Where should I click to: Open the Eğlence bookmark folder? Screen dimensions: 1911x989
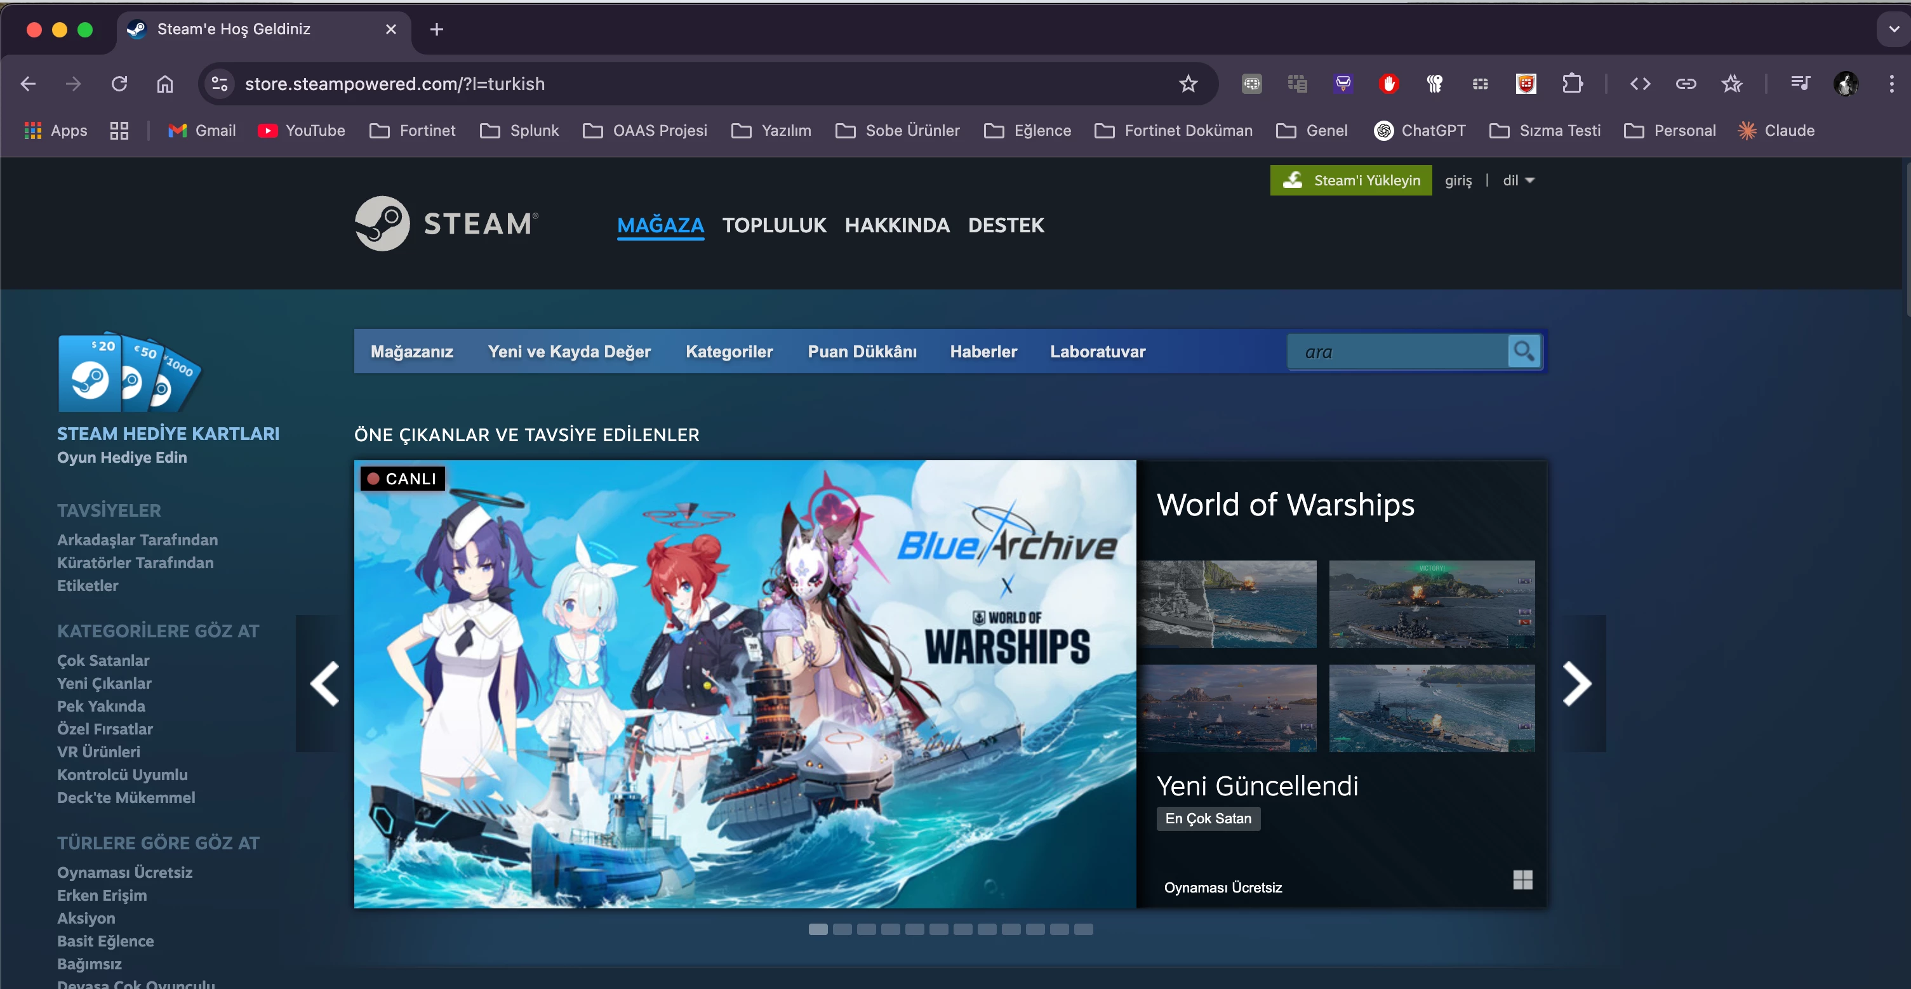[1027, 131]
